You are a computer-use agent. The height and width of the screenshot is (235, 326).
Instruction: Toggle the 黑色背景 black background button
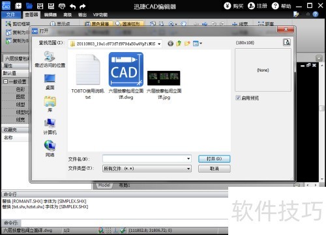coord(98,23)
